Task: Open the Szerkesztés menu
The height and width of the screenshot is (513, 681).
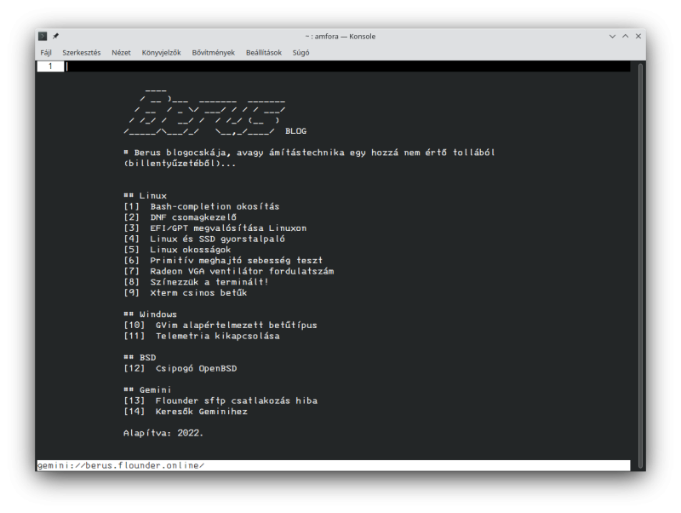Action: (81, 53)
